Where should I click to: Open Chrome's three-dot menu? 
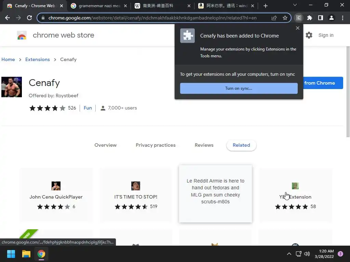click(x=342, y=18)
